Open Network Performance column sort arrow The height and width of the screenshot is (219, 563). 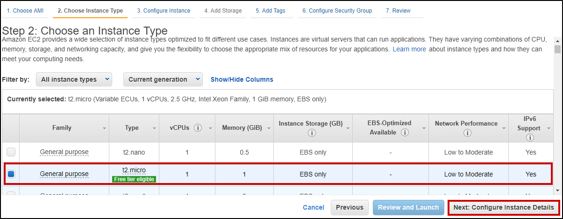[503, 128]
